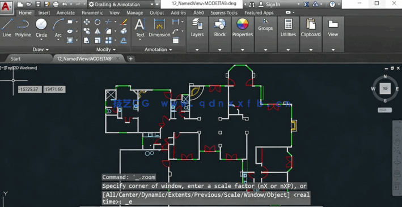Open the WCS dropdown below ViewCube

tap(385, 110)
